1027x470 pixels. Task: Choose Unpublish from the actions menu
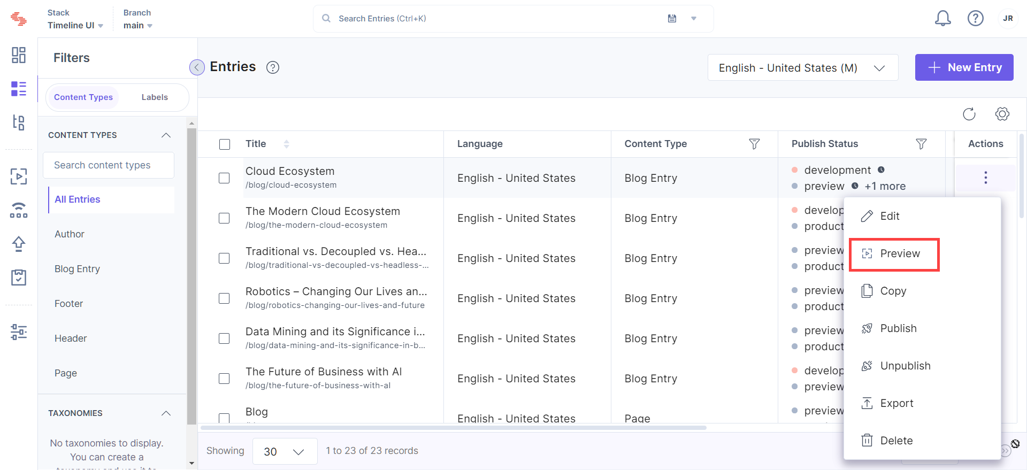(922, 366)
